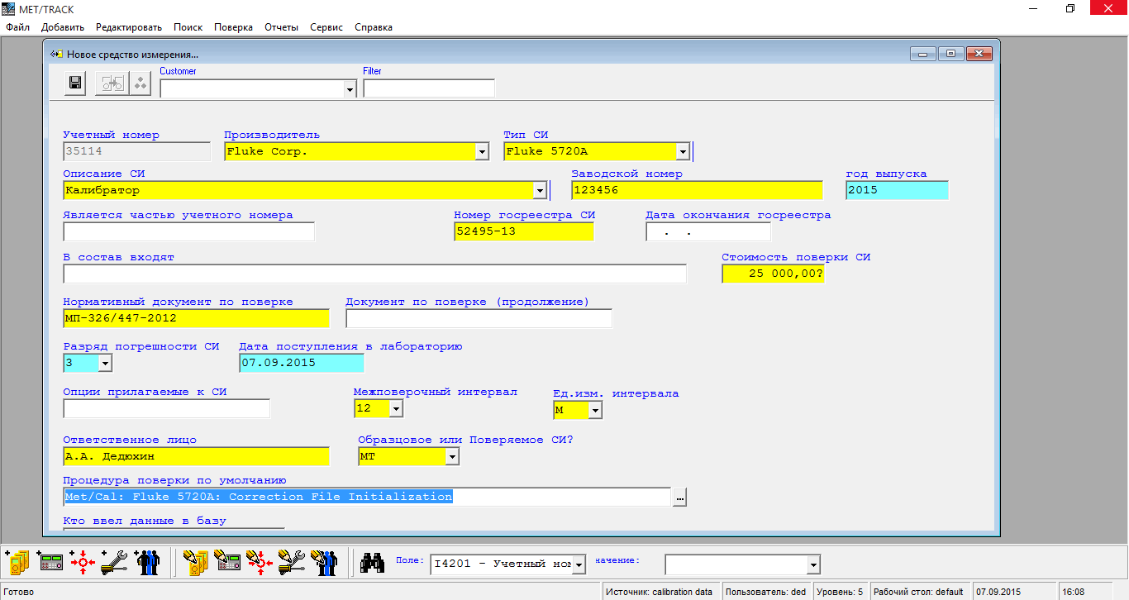Expand the Межповерочный интервал dropdown
Image resolution: width=1129 pixels, height=600 pixels.
[396, 409]
